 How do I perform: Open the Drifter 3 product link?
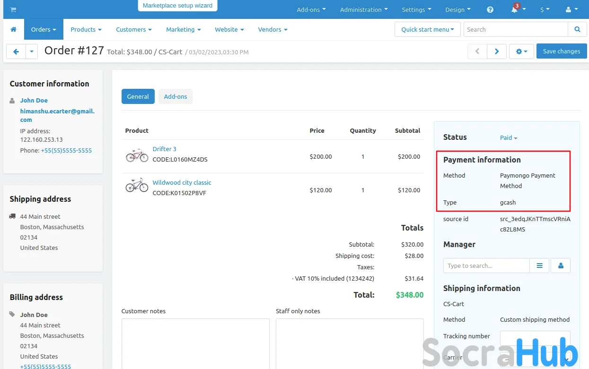click(x=164, y=149)
